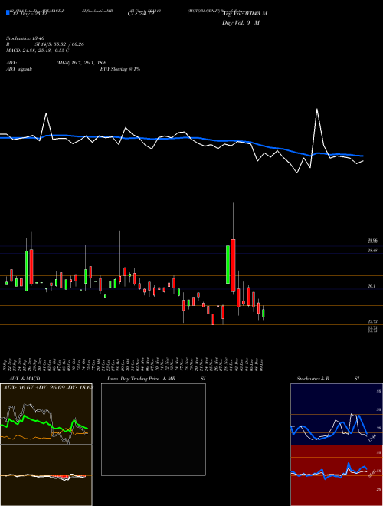This screenshot has width=383, height=506.
Task: Click the 'ADX & MACD' panel title
Action: pyautogui.click(x=25, y=379)
